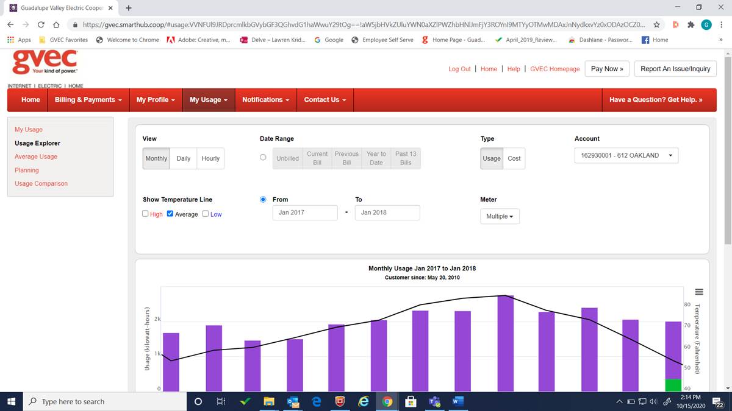732x411 pixels.
Task: Click Report An Issue/Inquiry button
Action: click(x=675, y=69)
